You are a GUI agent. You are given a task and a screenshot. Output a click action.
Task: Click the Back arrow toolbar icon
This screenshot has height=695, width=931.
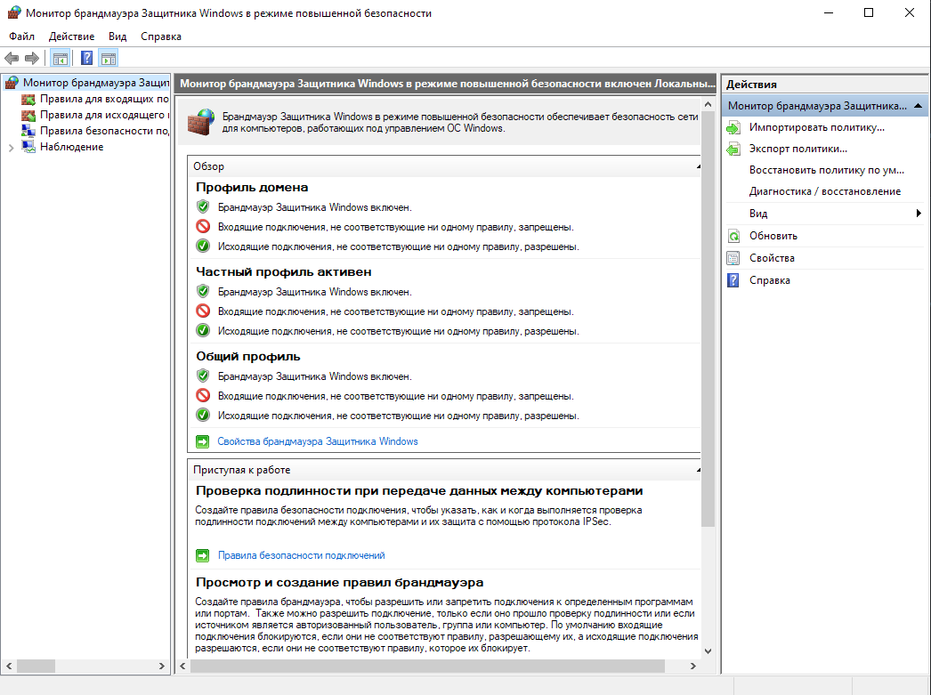(12, 58)
